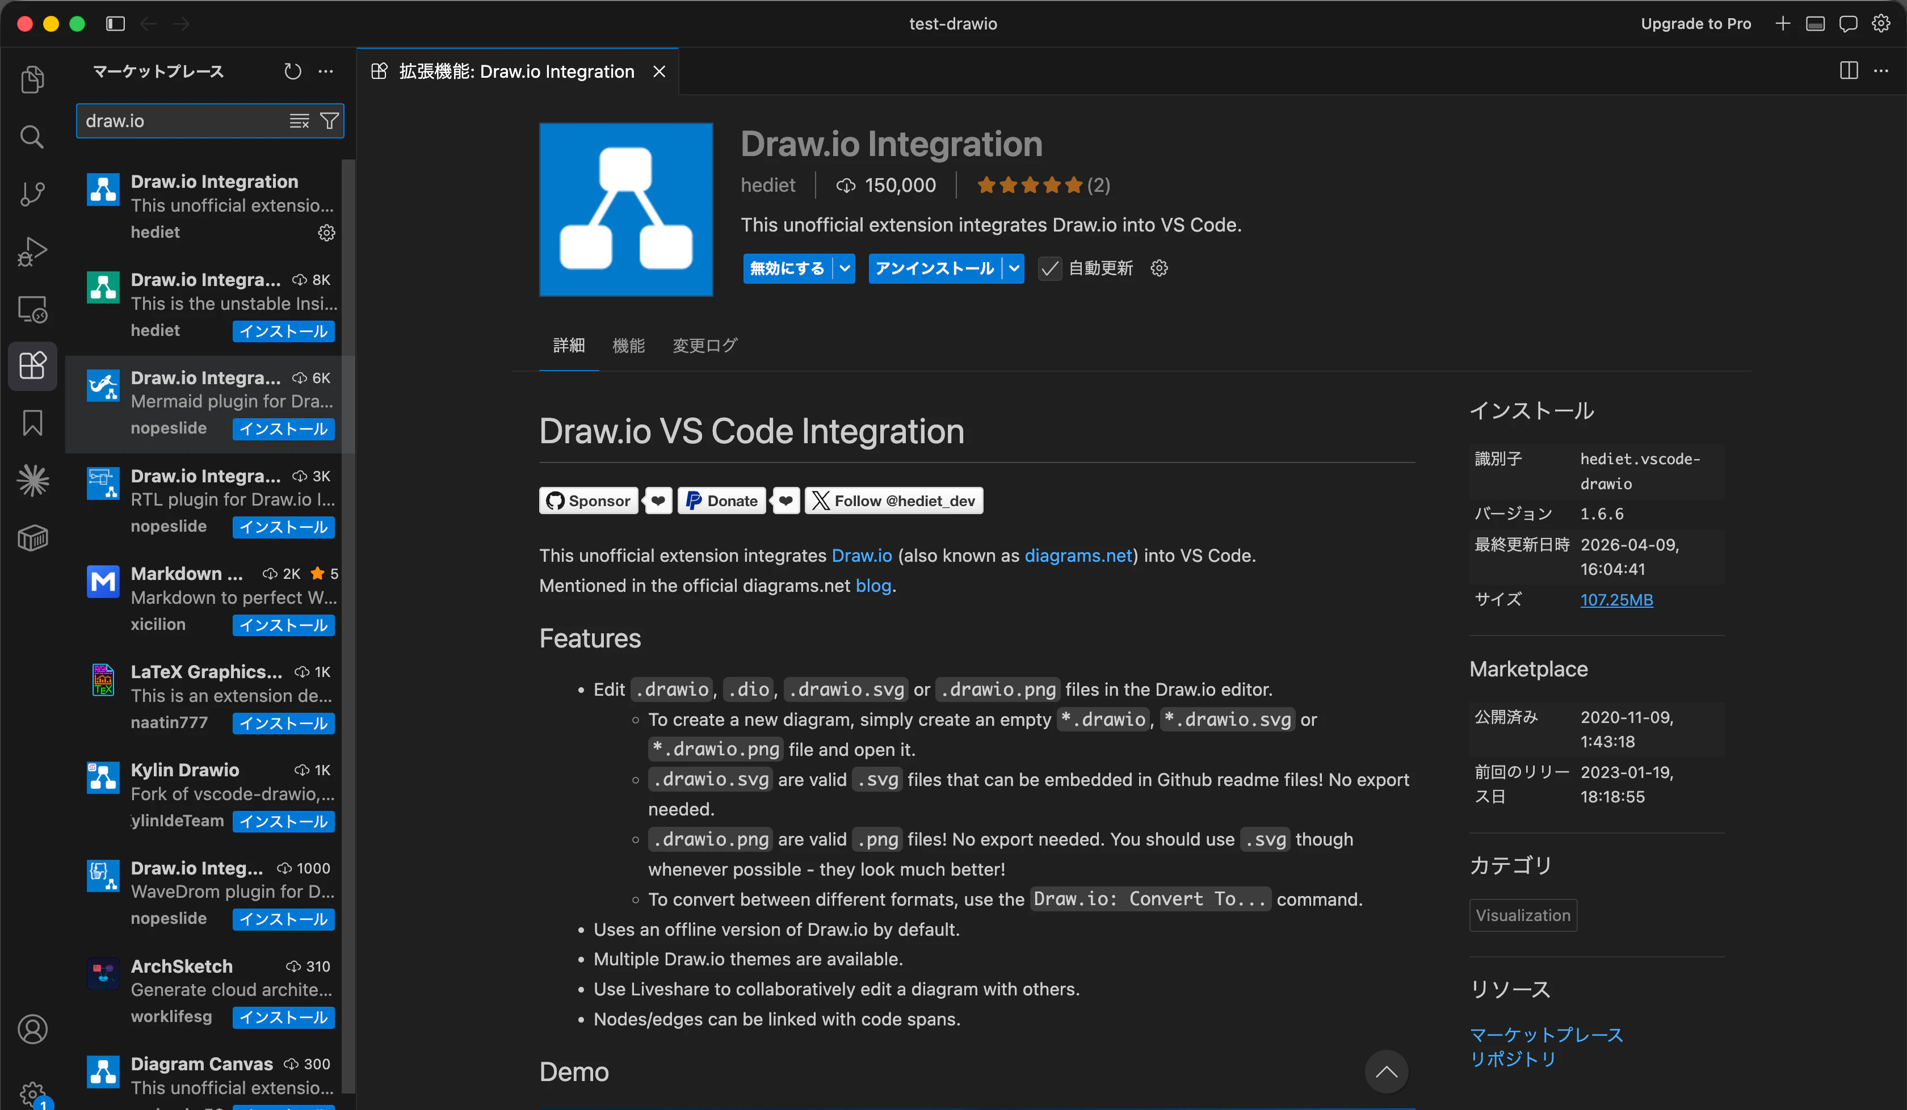Toggle the primary sidebar layout icon
This screenshot has width=1907, height=1110.
click(x=115, y=23)
